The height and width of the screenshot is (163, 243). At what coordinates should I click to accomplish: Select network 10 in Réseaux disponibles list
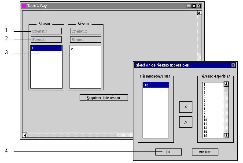[x=205, y=120]
